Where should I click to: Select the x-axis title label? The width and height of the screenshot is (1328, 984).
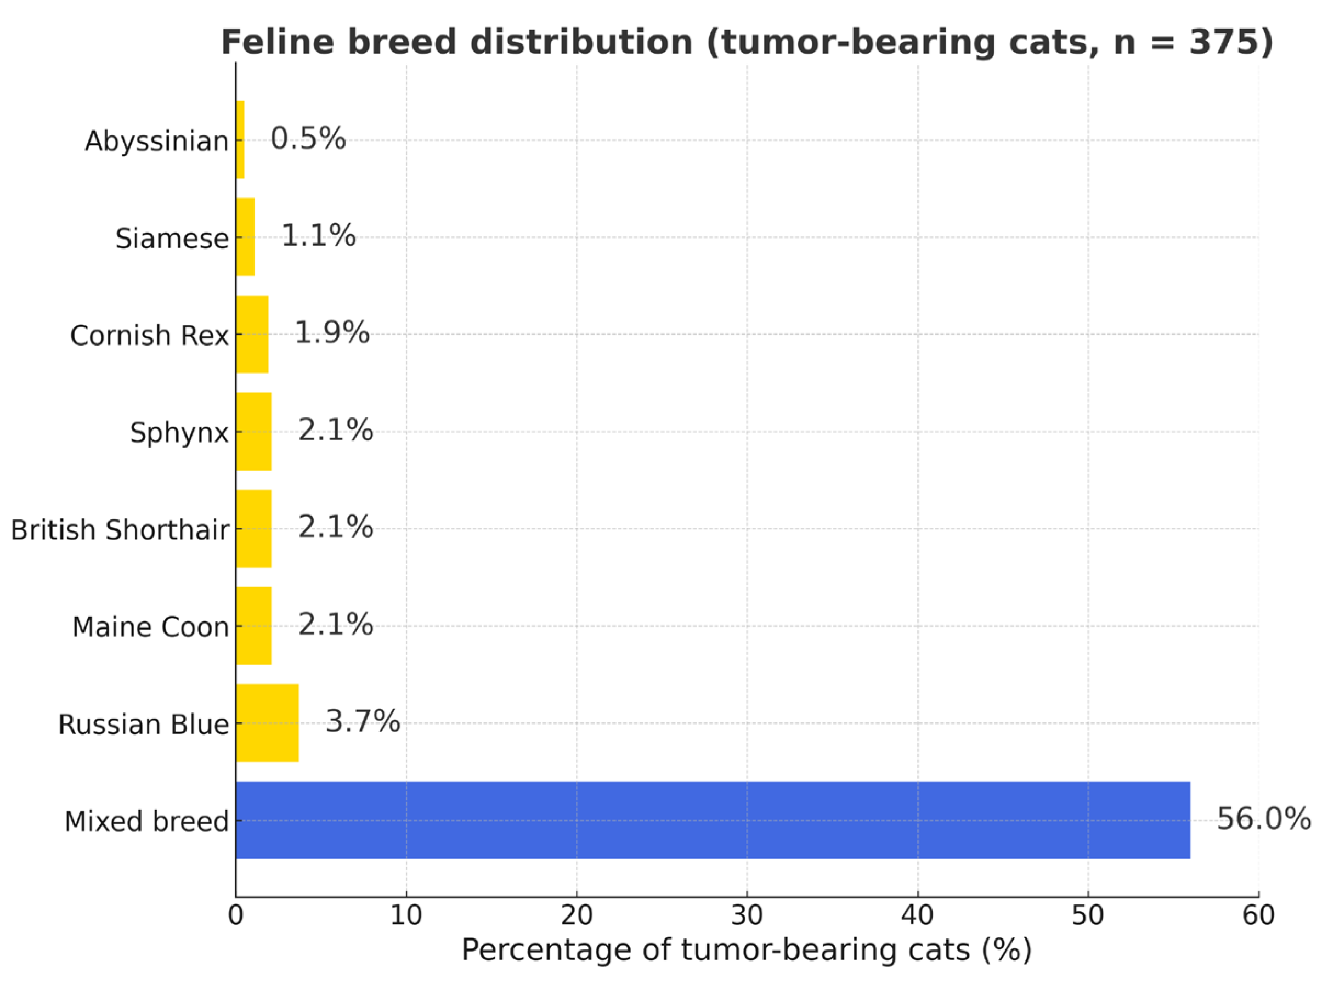747,949
